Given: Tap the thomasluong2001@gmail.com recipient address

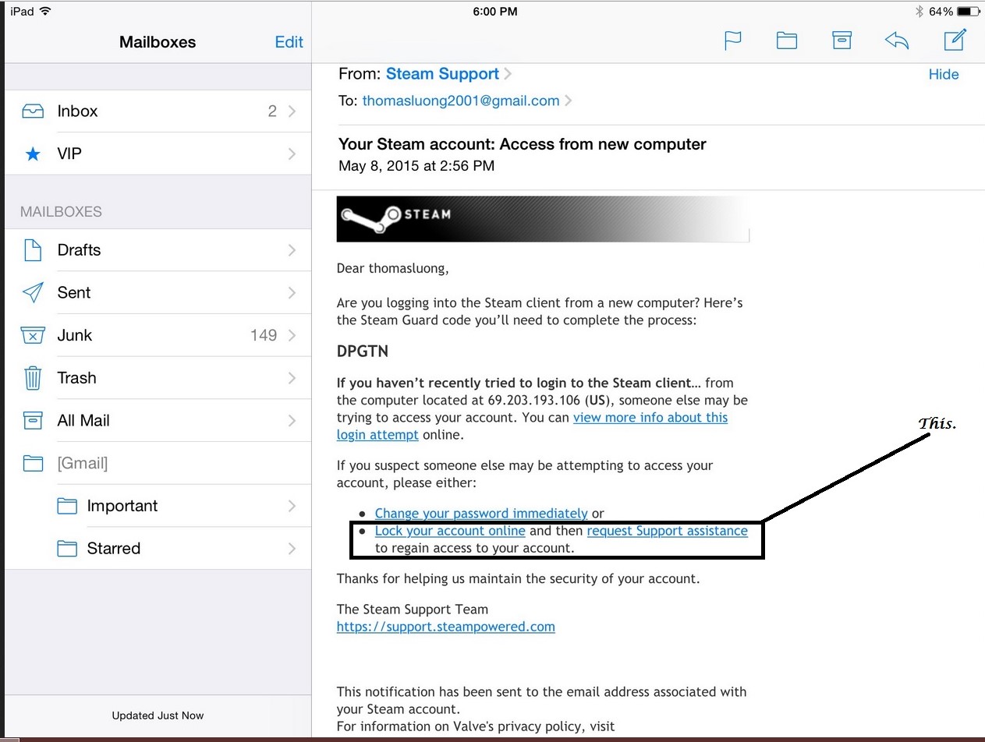Looking at the screenshot, I should pos(460,101).
